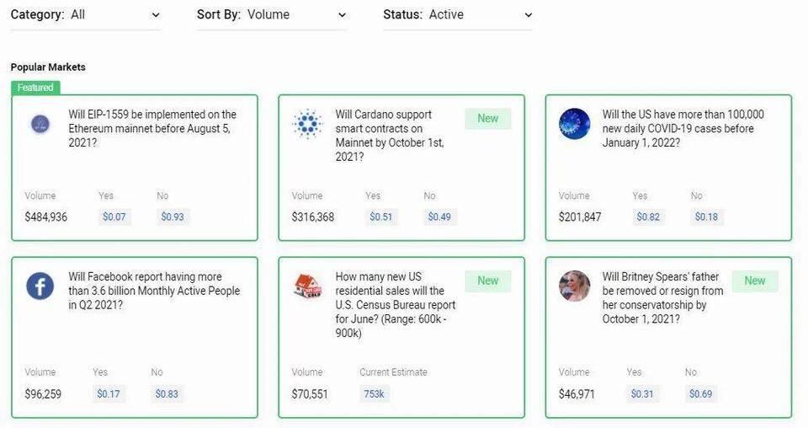This screenshot has width=808, height=428.
Task: Click the $0.31 Yes price on Britney market
Action: (x=642, y=394)
